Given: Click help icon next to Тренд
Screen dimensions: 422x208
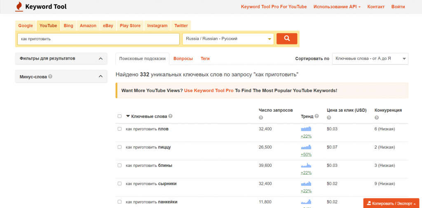Looking at the screenshot, I should pyautogui.click(x=317, y=116).
